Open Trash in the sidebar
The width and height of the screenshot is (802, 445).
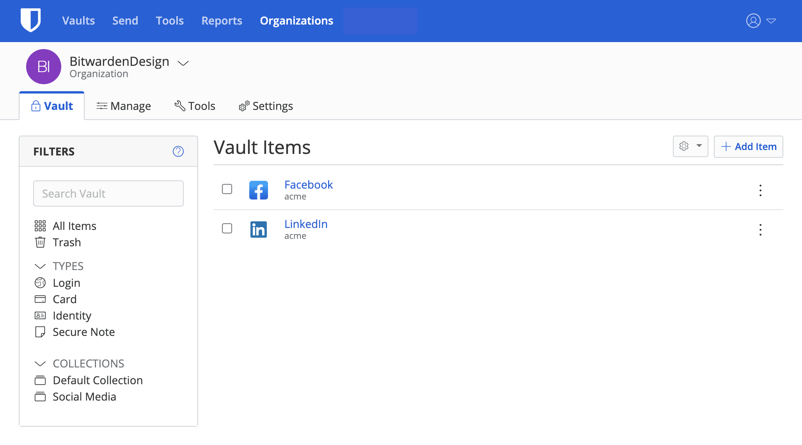click(x=67, y=242)
